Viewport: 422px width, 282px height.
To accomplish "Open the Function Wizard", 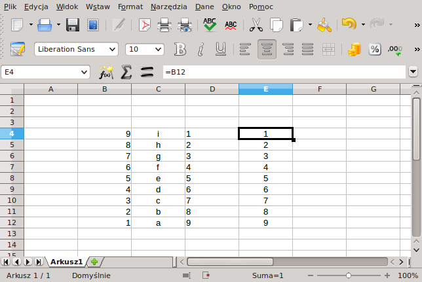I will [106, 72].
